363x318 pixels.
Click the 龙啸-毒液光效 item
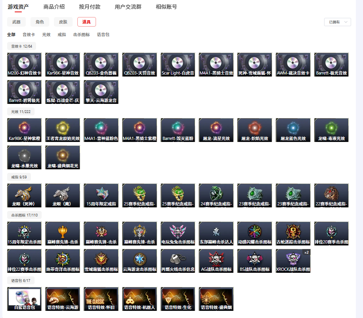[x=331, y=130]
